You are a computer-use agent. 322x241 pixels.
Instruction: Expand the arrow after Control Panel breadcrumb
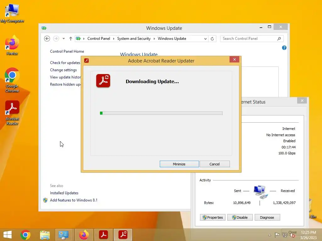coord(114,39)
